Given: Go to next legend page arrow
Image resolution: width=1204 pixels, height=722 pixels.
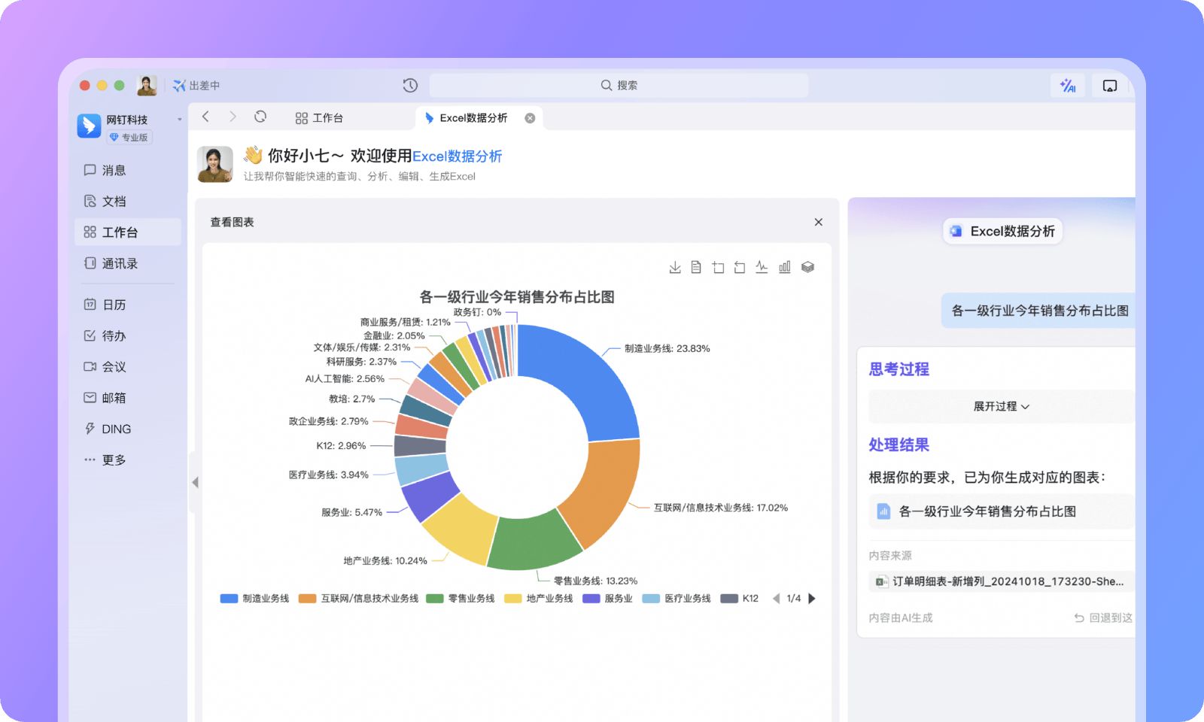Looking at the screenshot, I should tap(812, 599).
